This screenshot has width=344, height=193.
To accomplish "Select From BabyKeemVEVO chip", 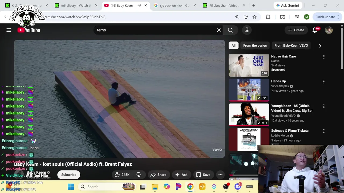I will [291, 45].
